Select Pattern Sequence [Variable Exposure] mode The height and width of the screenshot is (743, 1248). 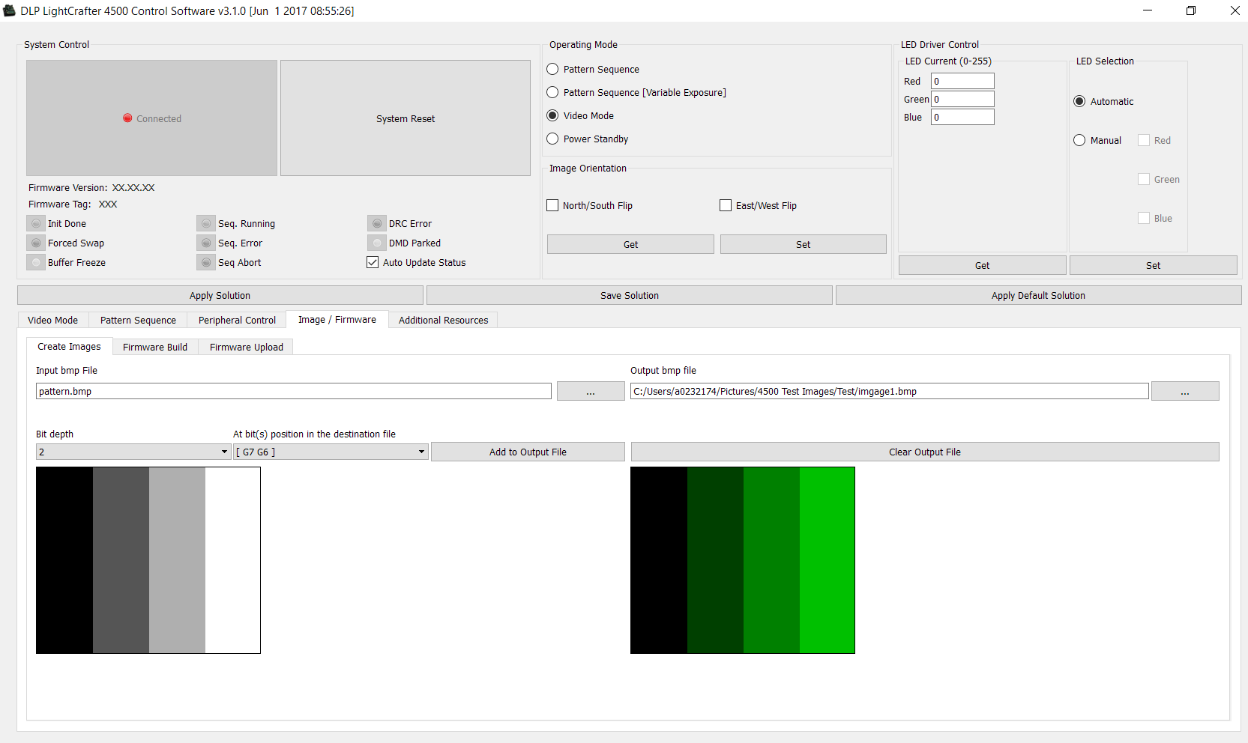tap(552, 92)
